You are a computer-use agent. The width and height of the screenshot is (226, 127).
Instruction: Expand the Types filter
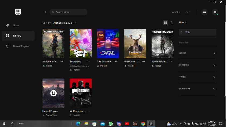tap(198, 77)
